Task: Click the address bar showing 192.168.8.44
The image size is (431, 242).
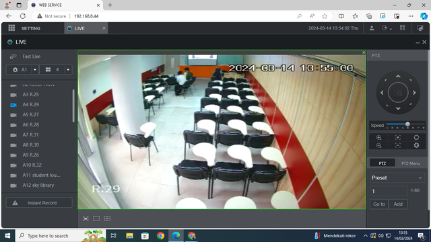Action: pyautogui.click(x=86, y=16)
